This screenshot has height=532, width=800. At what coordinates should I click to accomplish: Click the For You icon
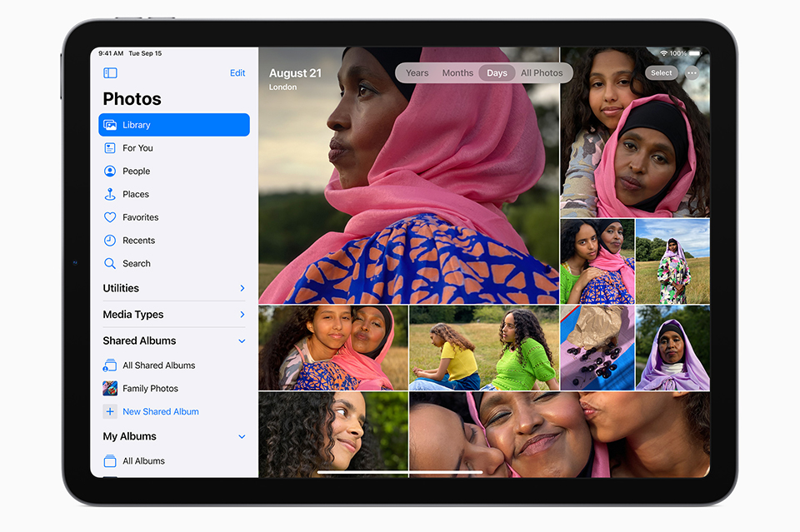click(x=110, y=148)
